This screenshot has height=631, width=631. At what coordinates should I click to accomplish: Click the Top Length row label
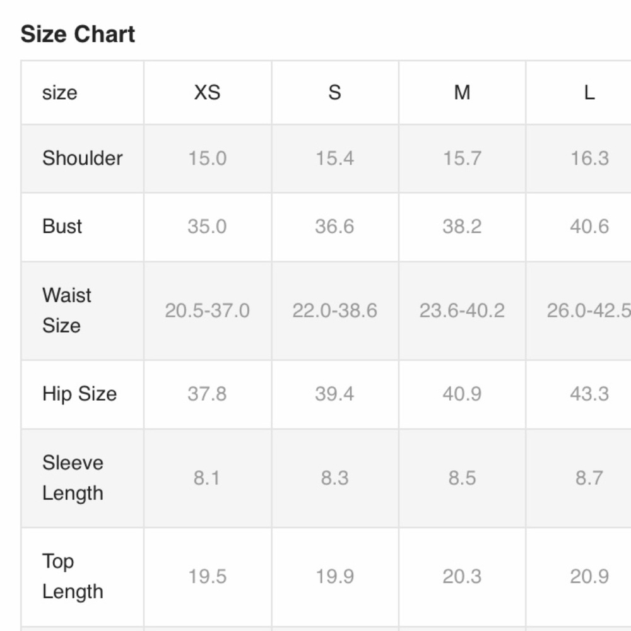point(73,576)
